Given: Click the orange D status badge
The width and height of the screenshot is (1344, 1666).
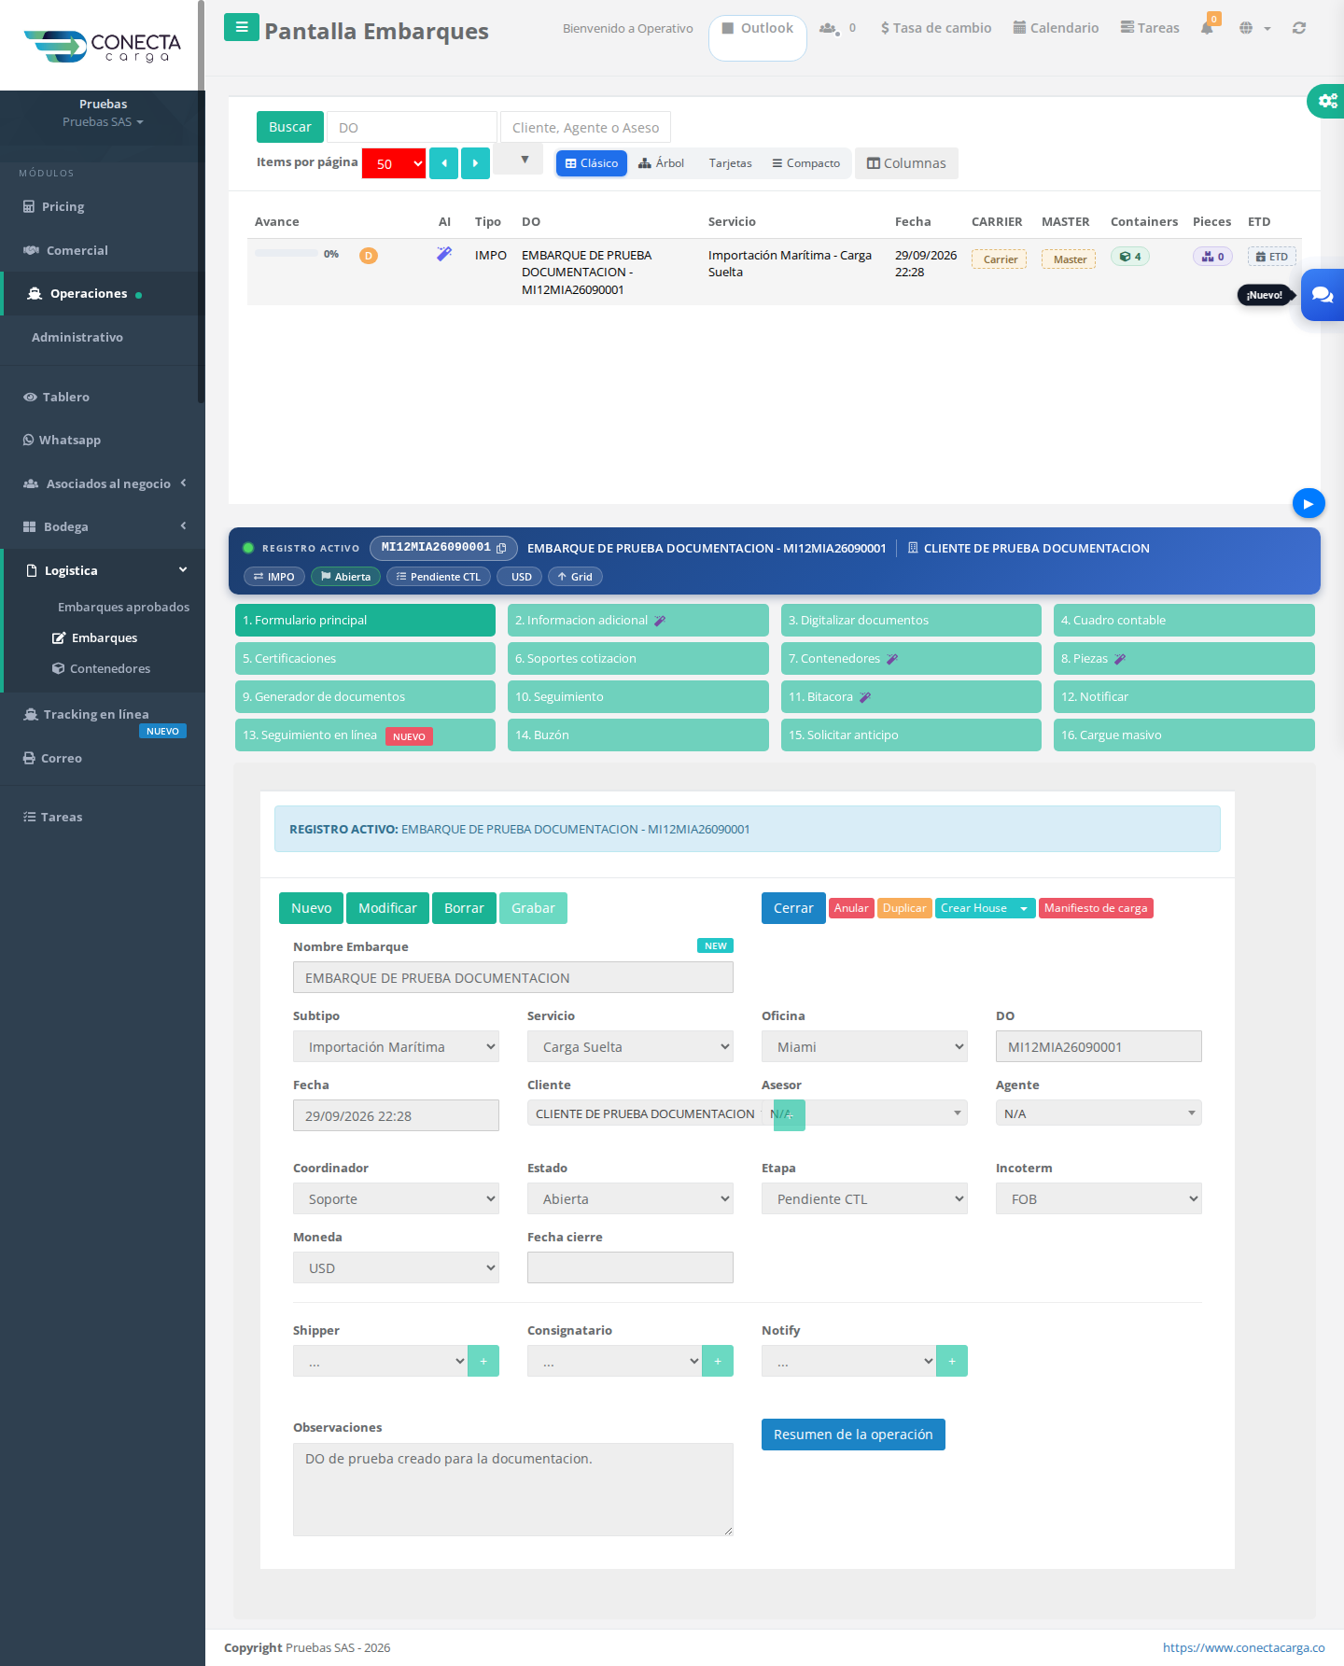Looking at the screenshot, I should [x=369, y=256].
